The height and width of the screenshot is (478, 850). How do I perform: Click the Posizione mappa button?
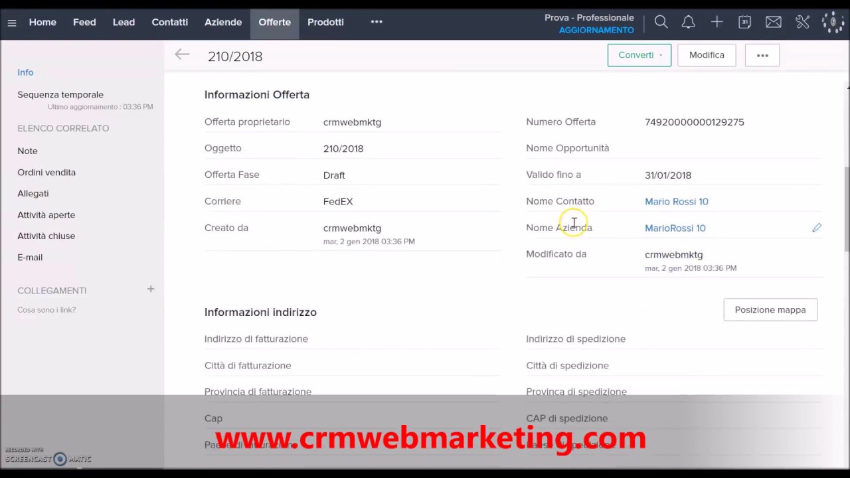(x=770, y=310)
